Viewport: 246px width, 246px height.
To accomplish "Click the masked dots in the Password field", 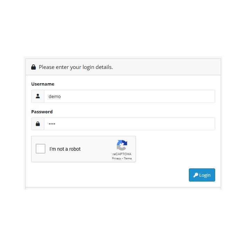I will pyautogui.click(x=52, y=124).
